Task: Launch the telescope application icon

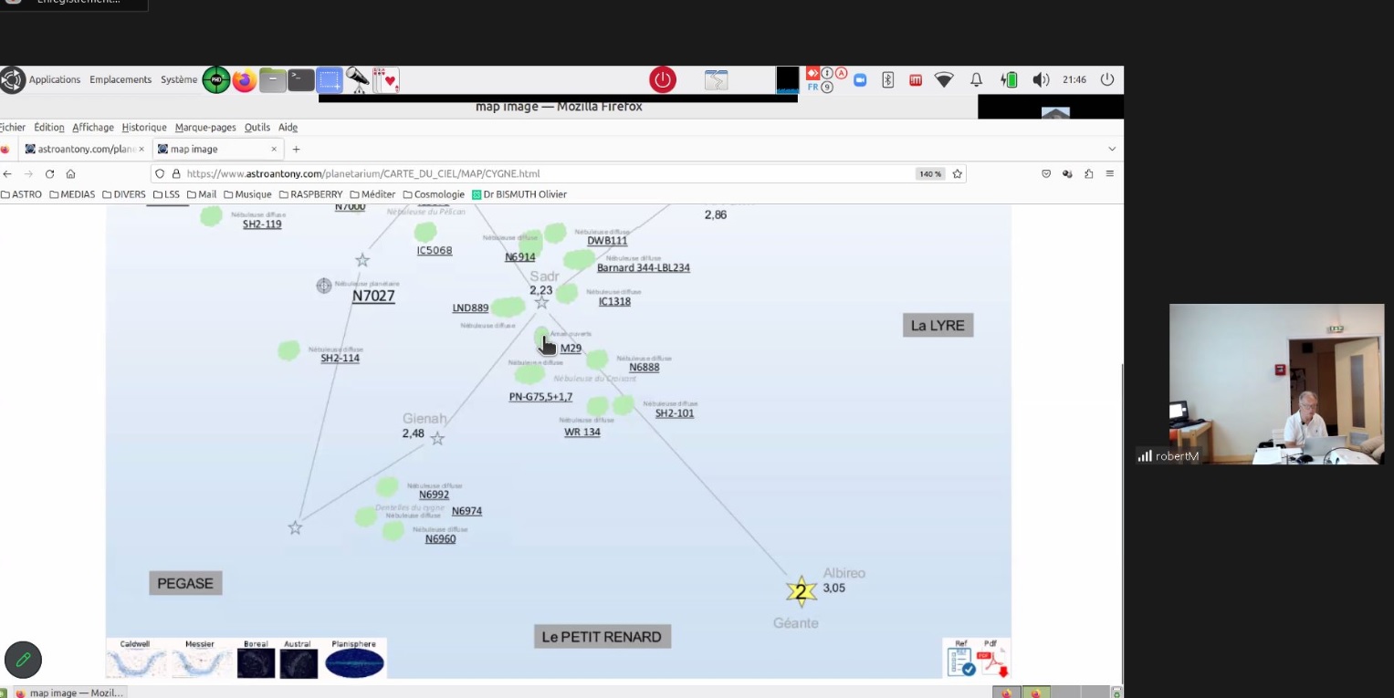Action: coord(358,80)
